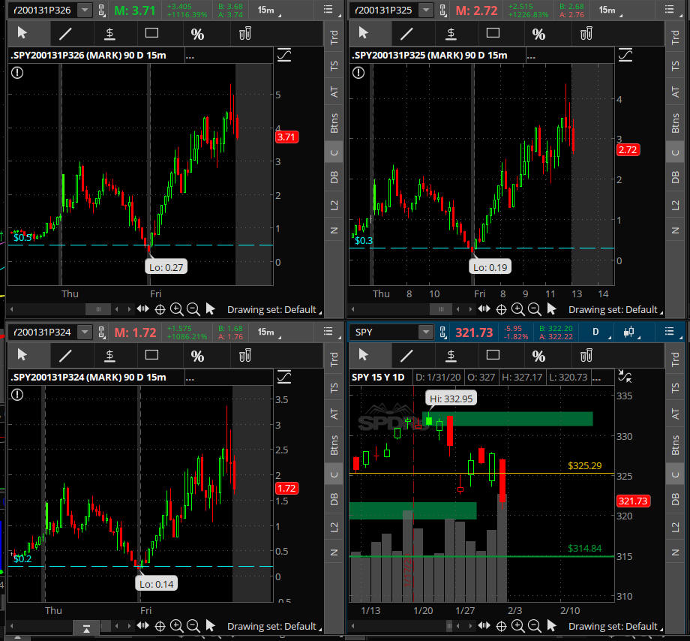The image size is (690, 641).
Task: Select price level tool in P324 chart
Action: pos(109,355)
